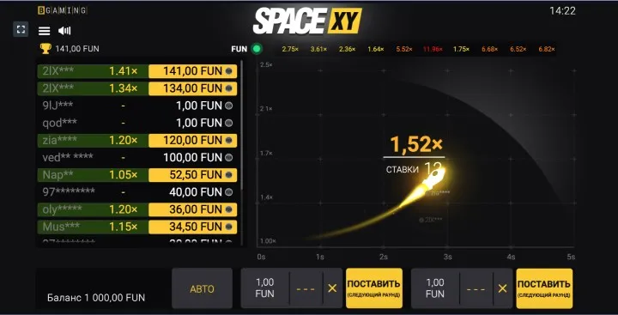Click Mus*** 34,50 FUN row
The image size is (618, 315).
(137, 227)
